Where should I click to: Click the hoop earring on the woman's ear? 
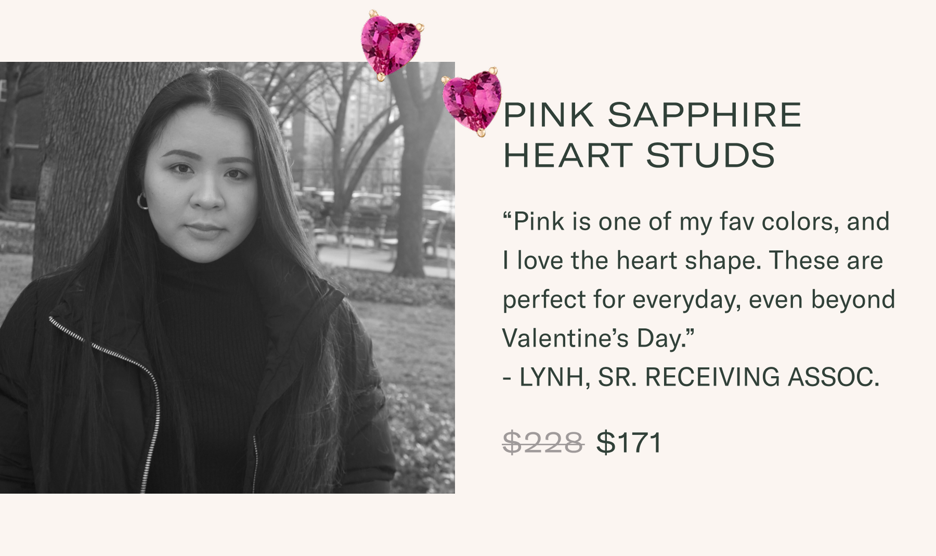pos(142,201)
